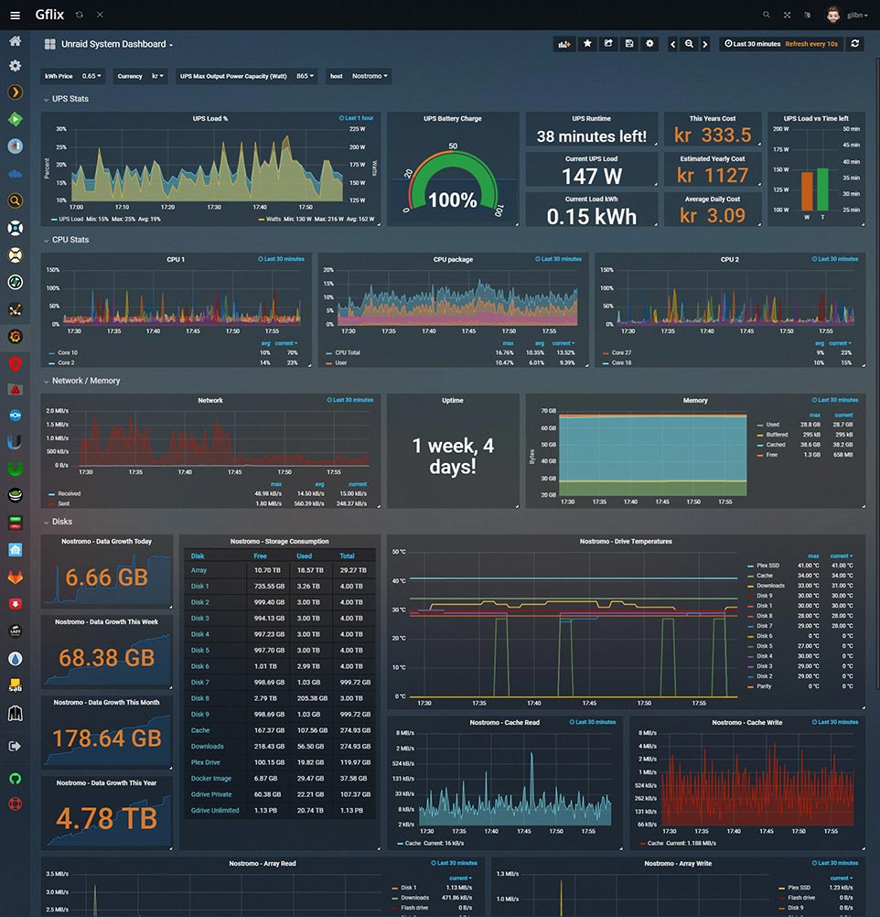Toggle the UPS Load legend series
880x917 pixels.
tap(75, 220)
